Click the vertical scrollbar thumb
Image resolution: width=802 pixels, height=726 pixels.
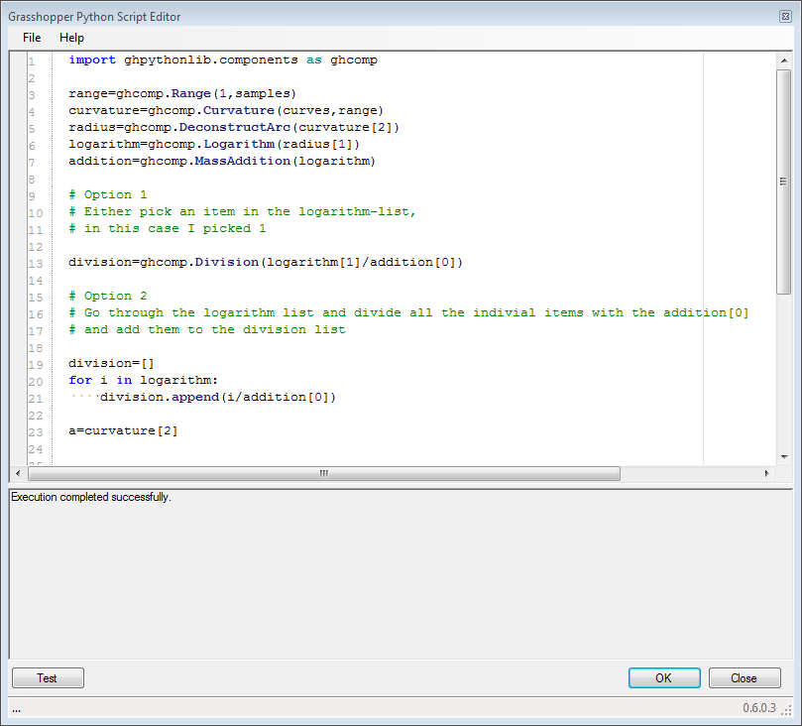point(783,181)
